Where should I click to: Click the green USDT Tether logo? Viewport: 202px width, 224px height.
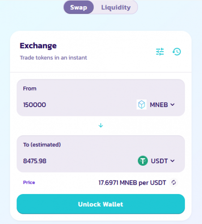[143, 161]
